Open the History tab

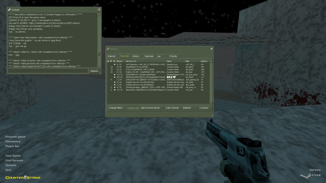[137, 56]
